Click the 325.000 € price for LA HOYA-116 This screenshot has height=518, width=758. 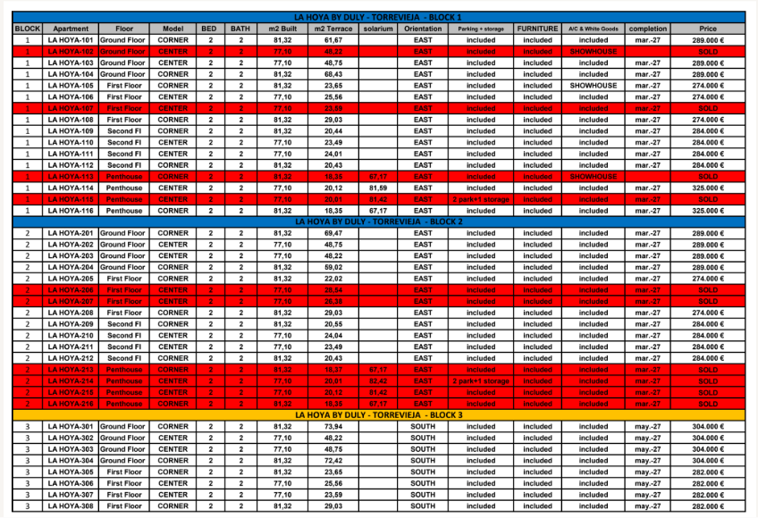[708, 212]
